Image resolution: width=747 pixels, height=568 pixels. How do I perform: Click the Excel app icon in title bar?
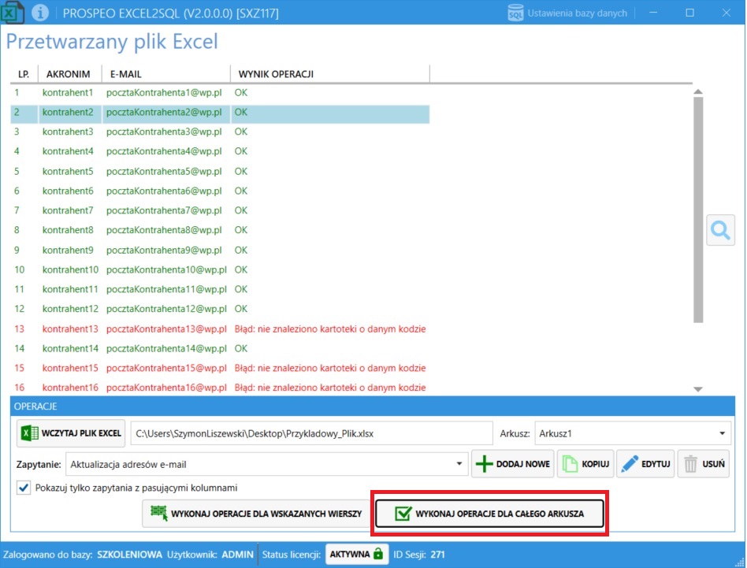tap(12, 13)
